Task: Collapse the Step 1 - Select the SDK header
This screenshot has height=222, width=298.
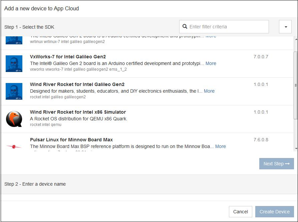Action: pos(29,27)
